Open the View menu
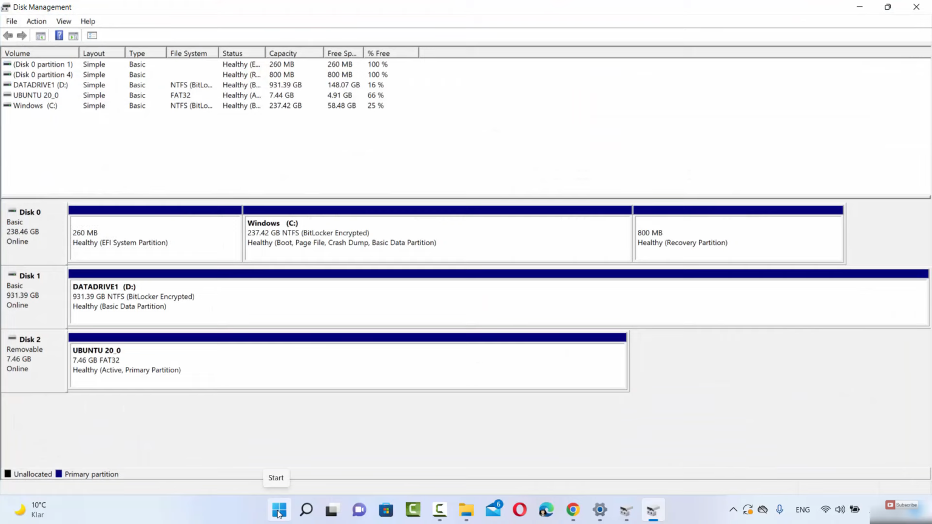 tap(64, 21)
